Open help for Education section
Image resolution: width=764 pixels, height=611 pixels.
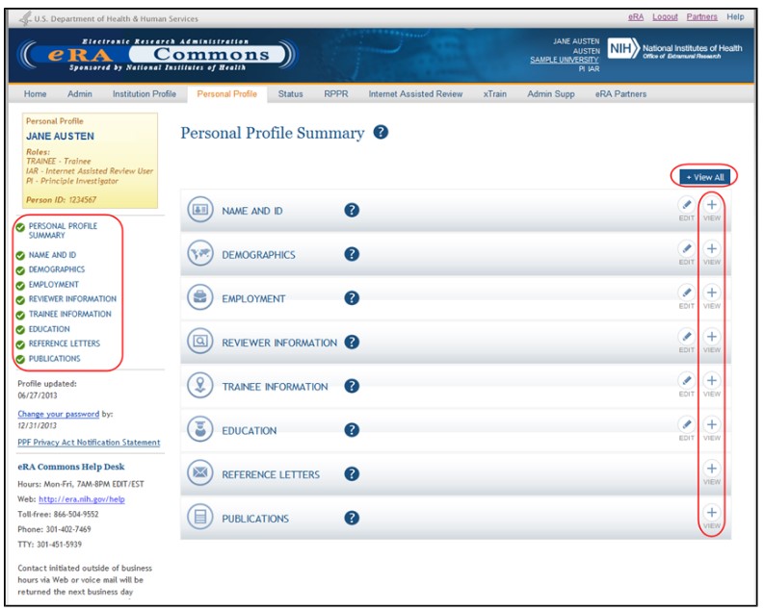pyautogui.click(x=352, y=430)
